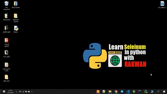Expand hidden system tray icons chevron

coord(32,92)
